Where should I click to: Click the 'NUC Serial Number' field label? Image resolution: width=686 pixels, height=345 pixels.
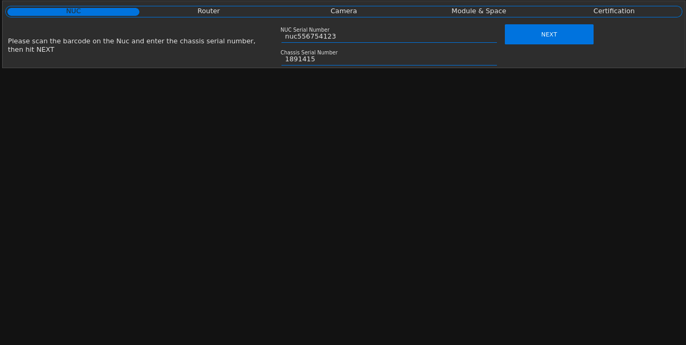(305, 30)
